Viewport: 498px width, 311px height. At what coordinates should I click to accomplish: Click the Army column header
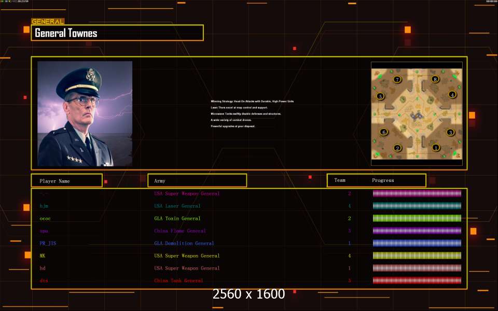coord(197,180)
